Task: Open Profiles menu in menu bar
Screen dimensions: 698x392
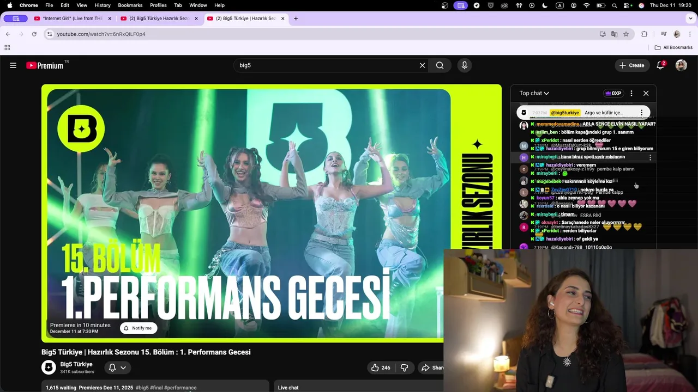Action: tap(158, 5)
